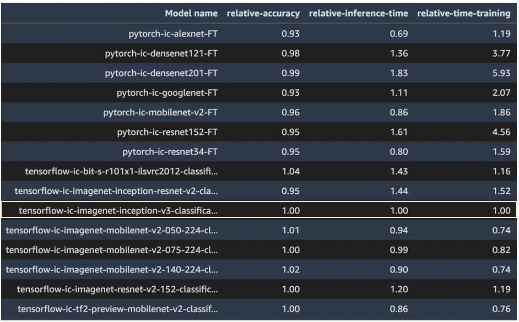This screenshot has height=322, width=519.
Task: Click mobilenet-v2-075-224 inference time value 0.99
Action: tap(399, 250)
